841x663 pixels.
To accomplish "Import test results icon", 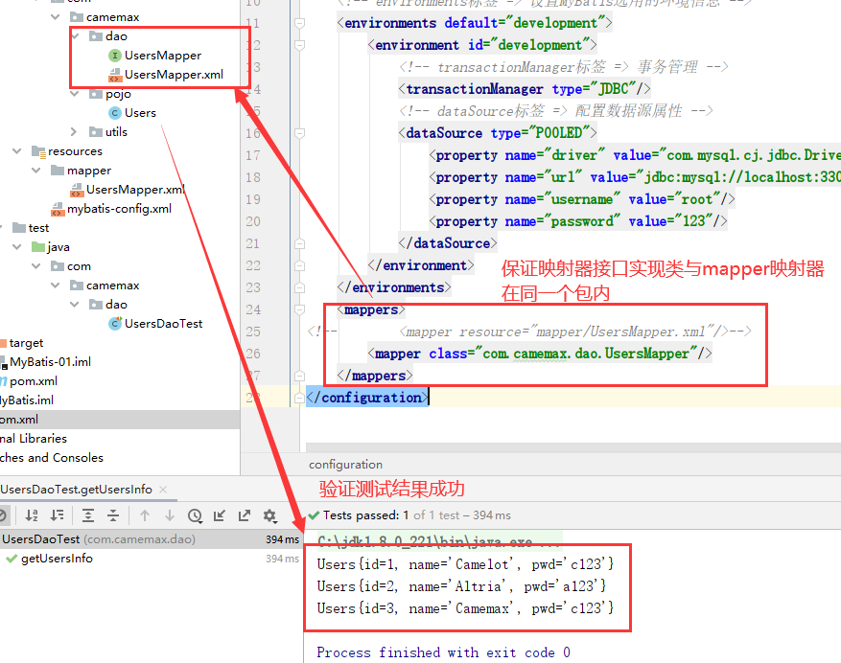I will coord(220,515).
